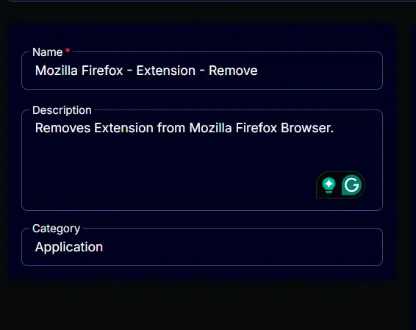Focus the Name input field
The image size is (416, 330).
coord(202,71)
